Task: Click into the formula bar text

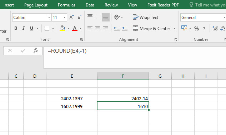Action: (x=67, y=51)
